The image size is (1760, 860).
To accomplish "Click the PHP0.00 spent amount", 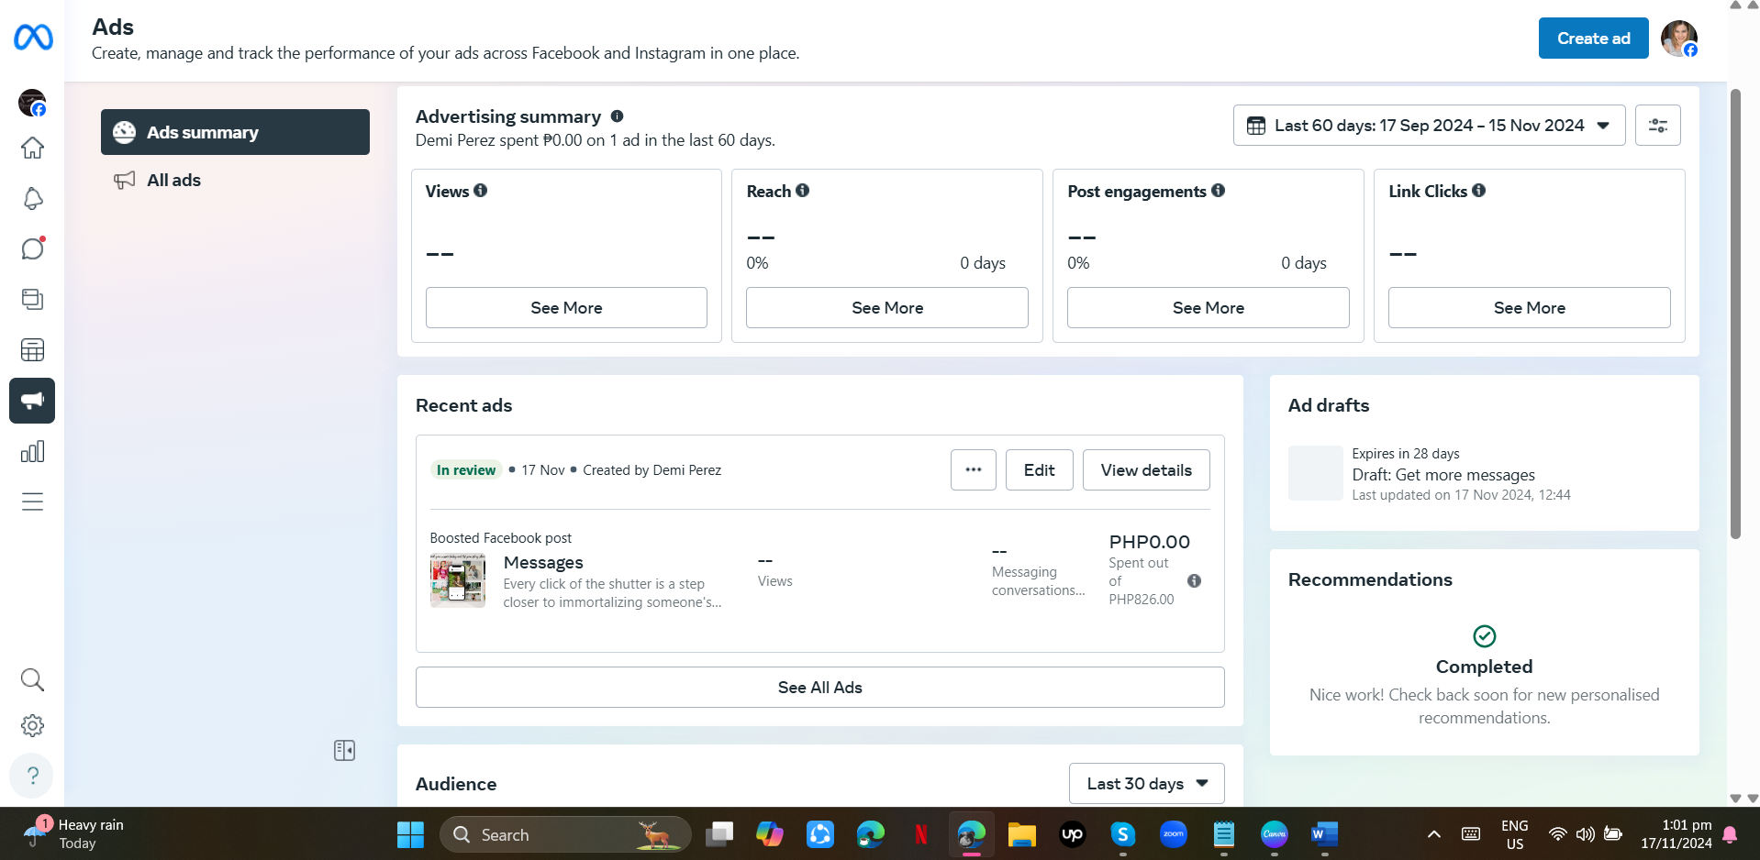I will [x=1149, y=542].
